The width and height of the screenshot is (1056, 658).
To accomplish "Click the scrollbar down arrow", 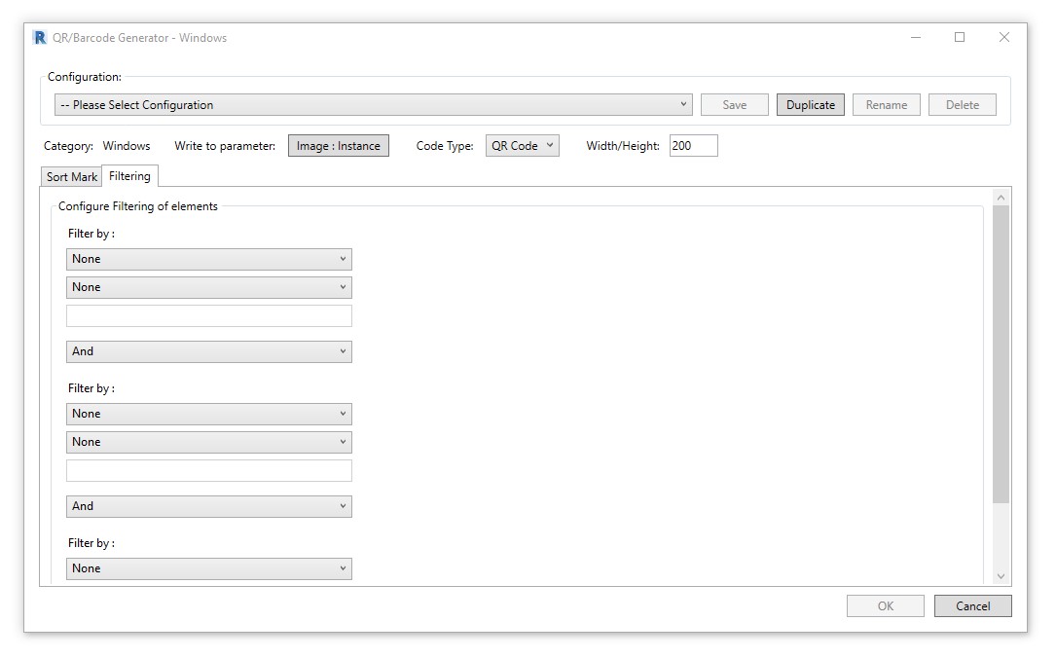I will (1001, 576).
